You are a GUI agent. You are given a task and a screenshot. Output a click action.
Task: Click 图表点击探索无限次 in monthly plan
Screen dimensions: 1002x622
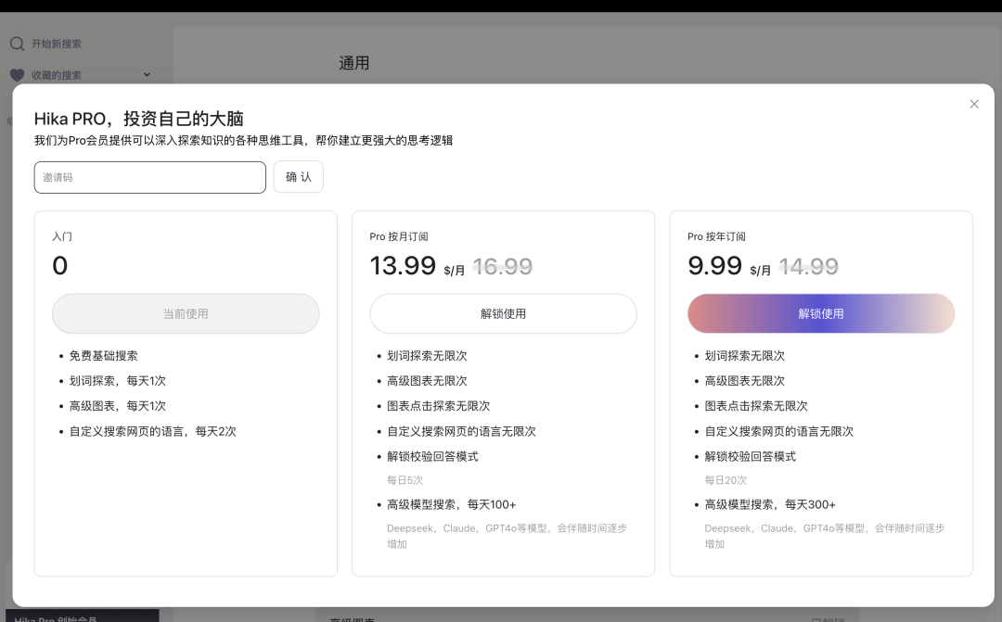pyautogui.click(x=438, y=405)
